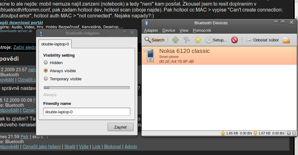The height and width of the screenshot is (155, 298).
Task: Click the Search devices toolbar button
Action: coord(154,40)
